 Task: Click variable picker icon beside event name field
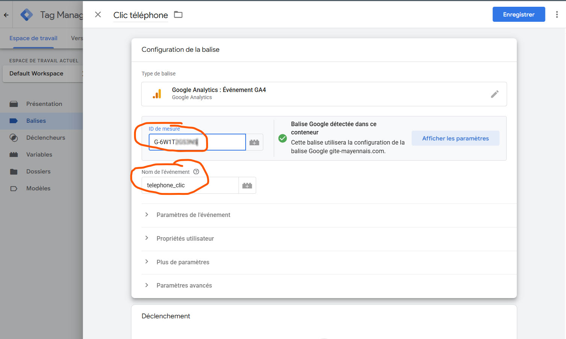click(247, 185)
